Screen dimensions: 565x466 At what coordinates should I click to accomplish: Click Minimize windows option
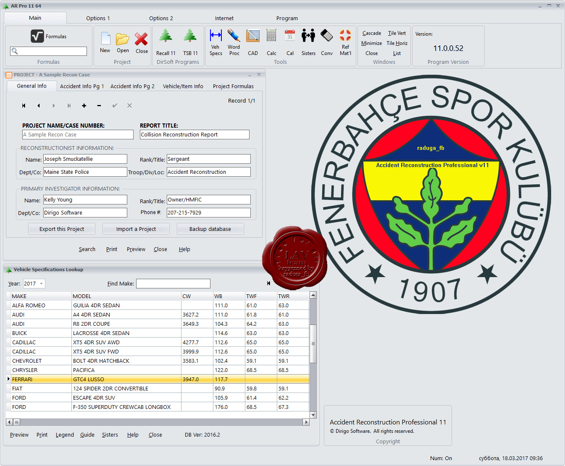tap(371, 43)
